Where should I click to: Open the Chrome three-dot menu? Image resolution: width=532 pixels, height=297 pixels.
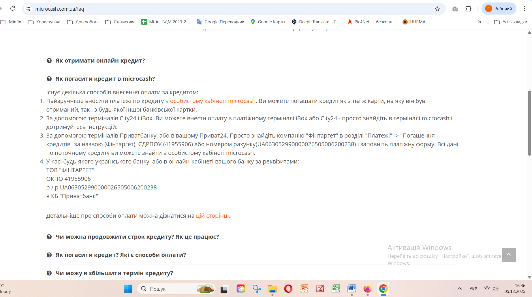coord(524,9)
